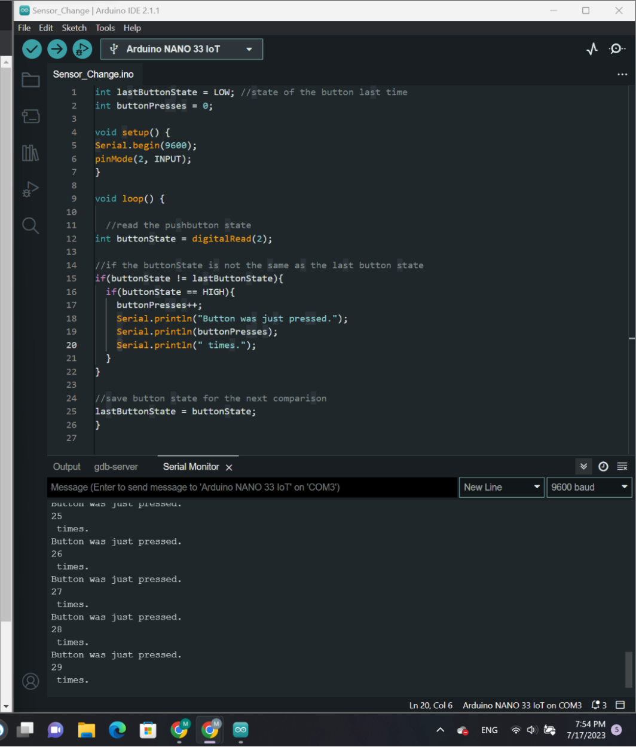Click the '29' output line in Serial Monitor

coord(57,667)
